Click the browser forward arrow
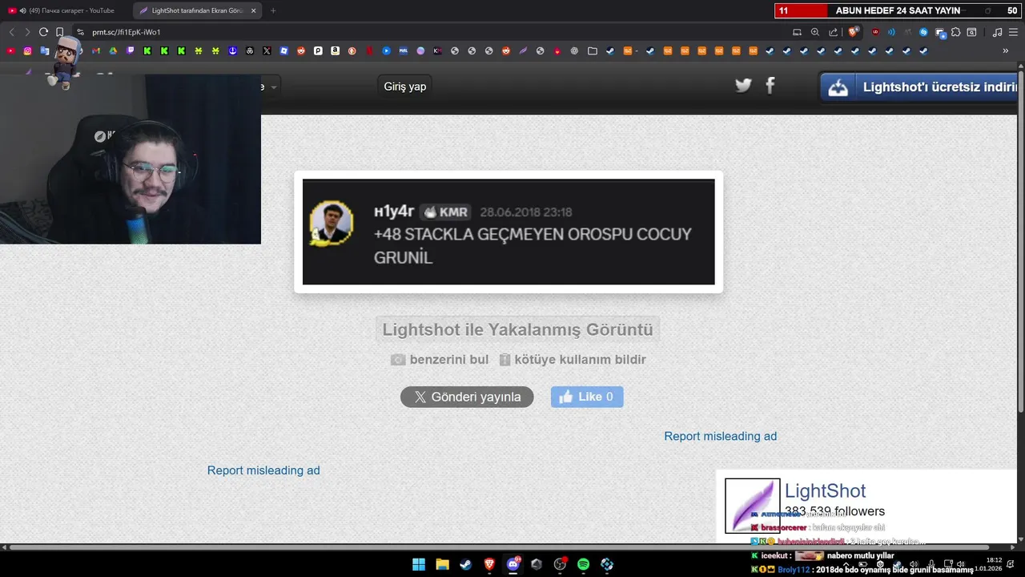Viewport: 1025px width, 577px height. click(27, 32)
